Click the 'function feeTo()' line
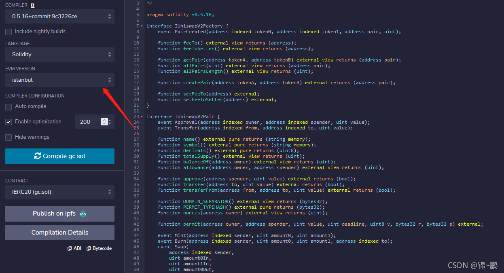Screen dimensions: 504x273 coord(227,43)
